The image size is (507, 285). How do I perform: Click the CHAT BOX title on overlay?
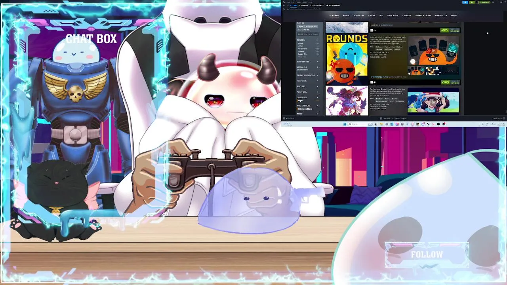click(91, 39)
